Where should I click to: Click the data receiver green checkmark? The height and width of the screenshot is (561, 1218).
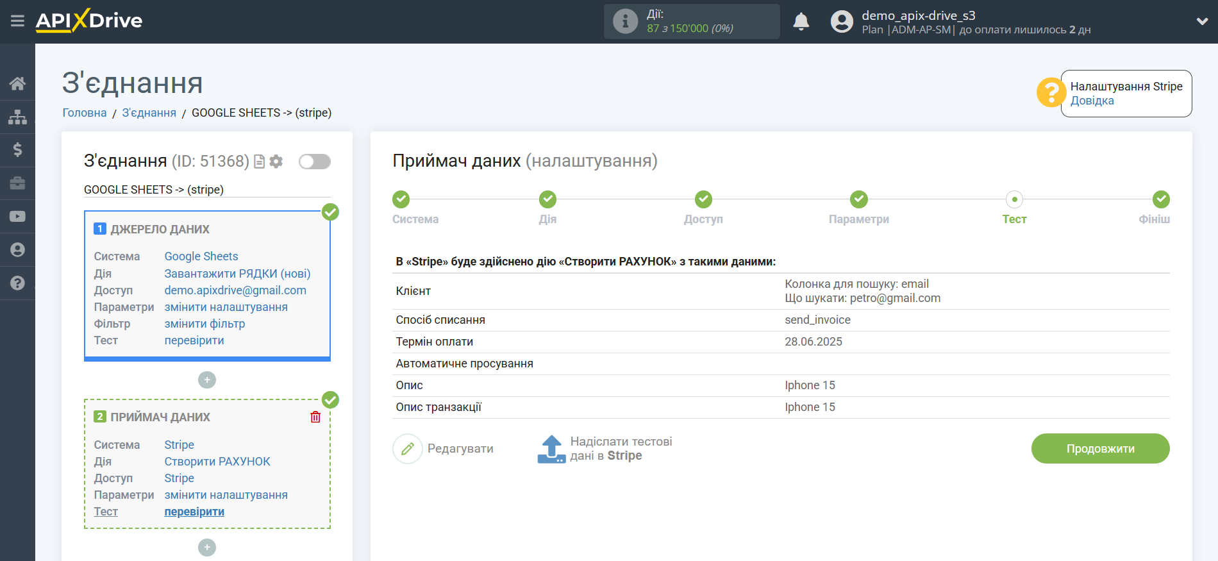click(x=330, y=400)
